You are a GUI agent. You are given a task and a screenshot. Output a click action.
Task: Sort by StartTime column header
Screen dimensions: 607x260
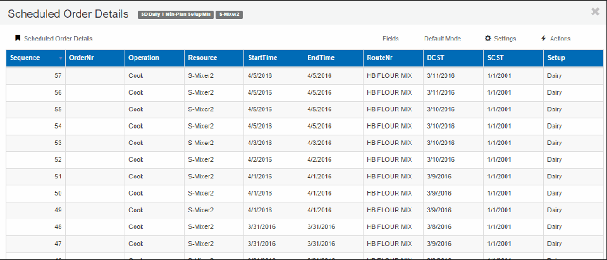(x=262, y=58)
